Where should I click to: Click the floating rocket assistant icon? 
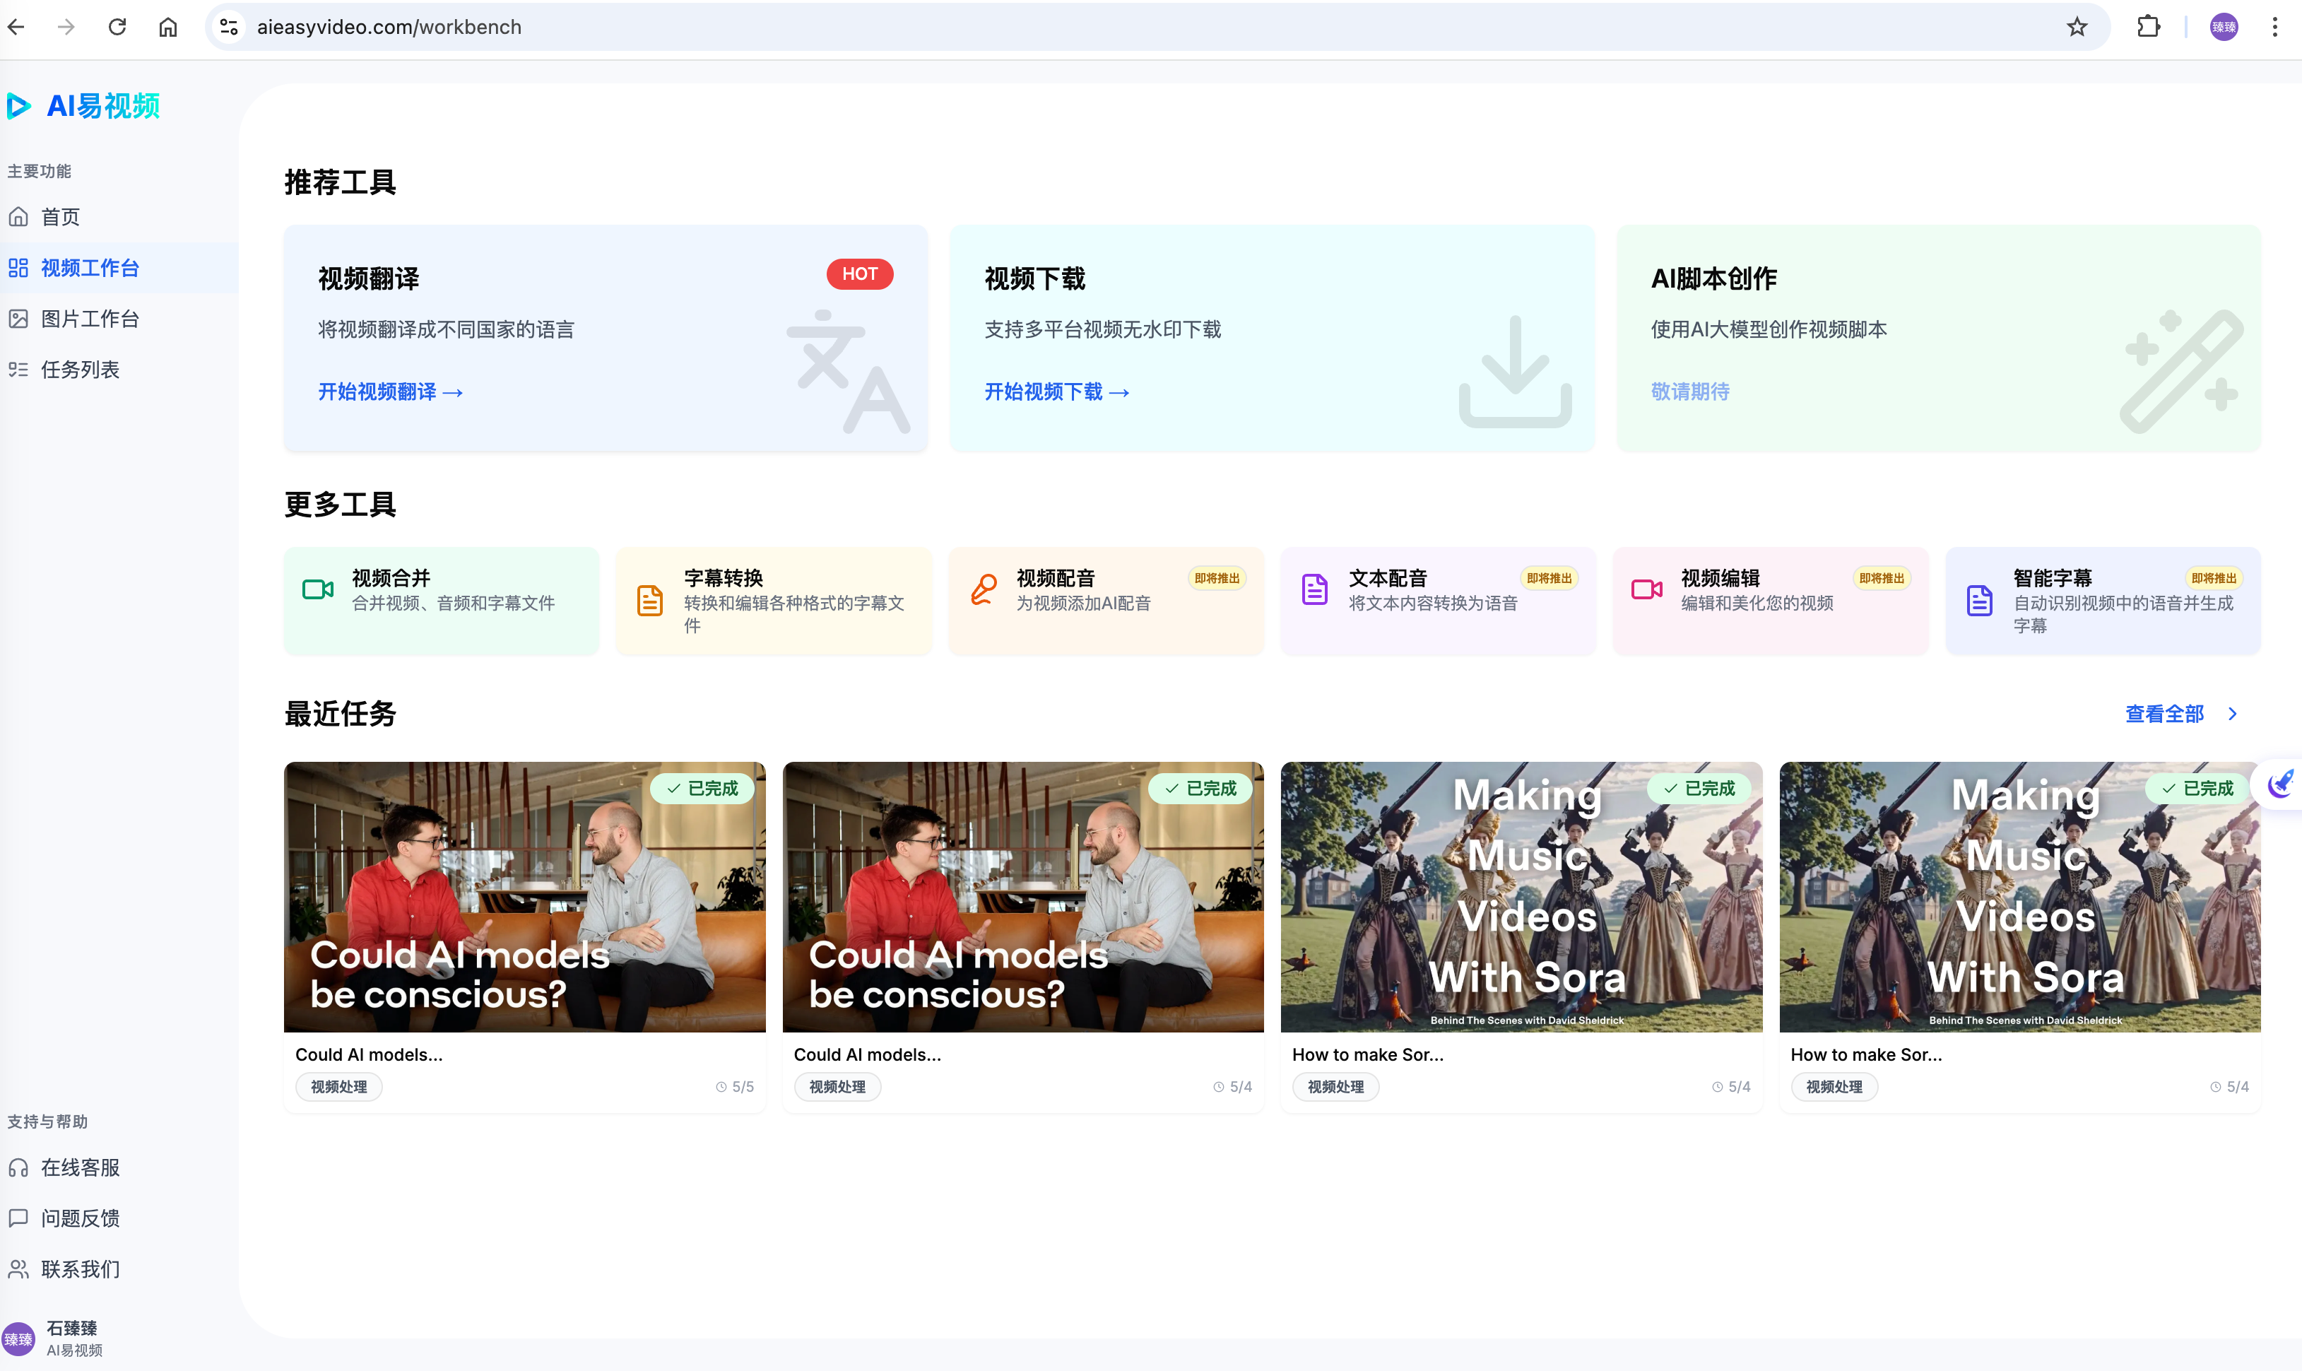point(2281,784)
